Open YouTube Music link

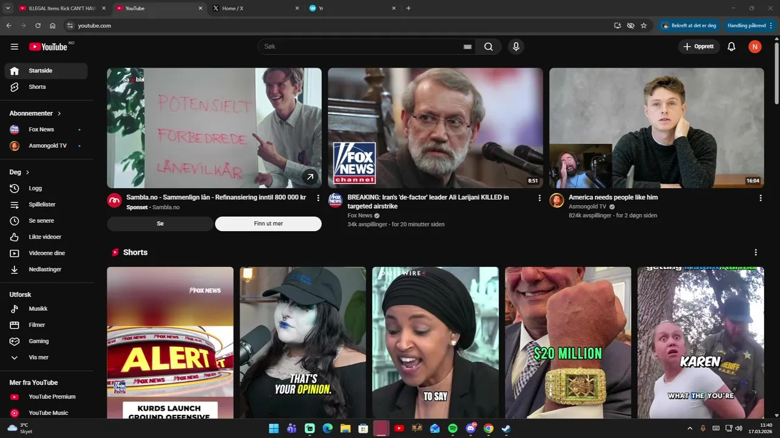coord(46,413)
